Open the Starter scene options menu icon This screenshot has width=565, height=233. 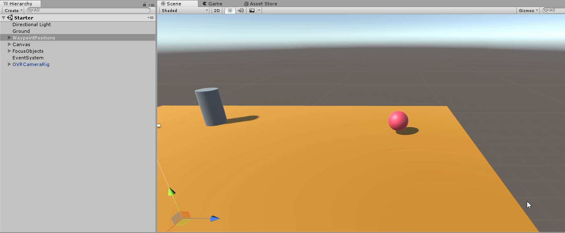coord(151,18)
